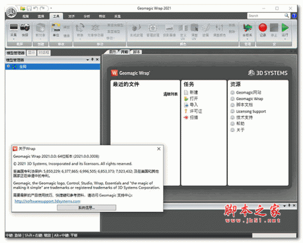Select the 显示 panel tab
303x243 pixels.
(31, 53)
